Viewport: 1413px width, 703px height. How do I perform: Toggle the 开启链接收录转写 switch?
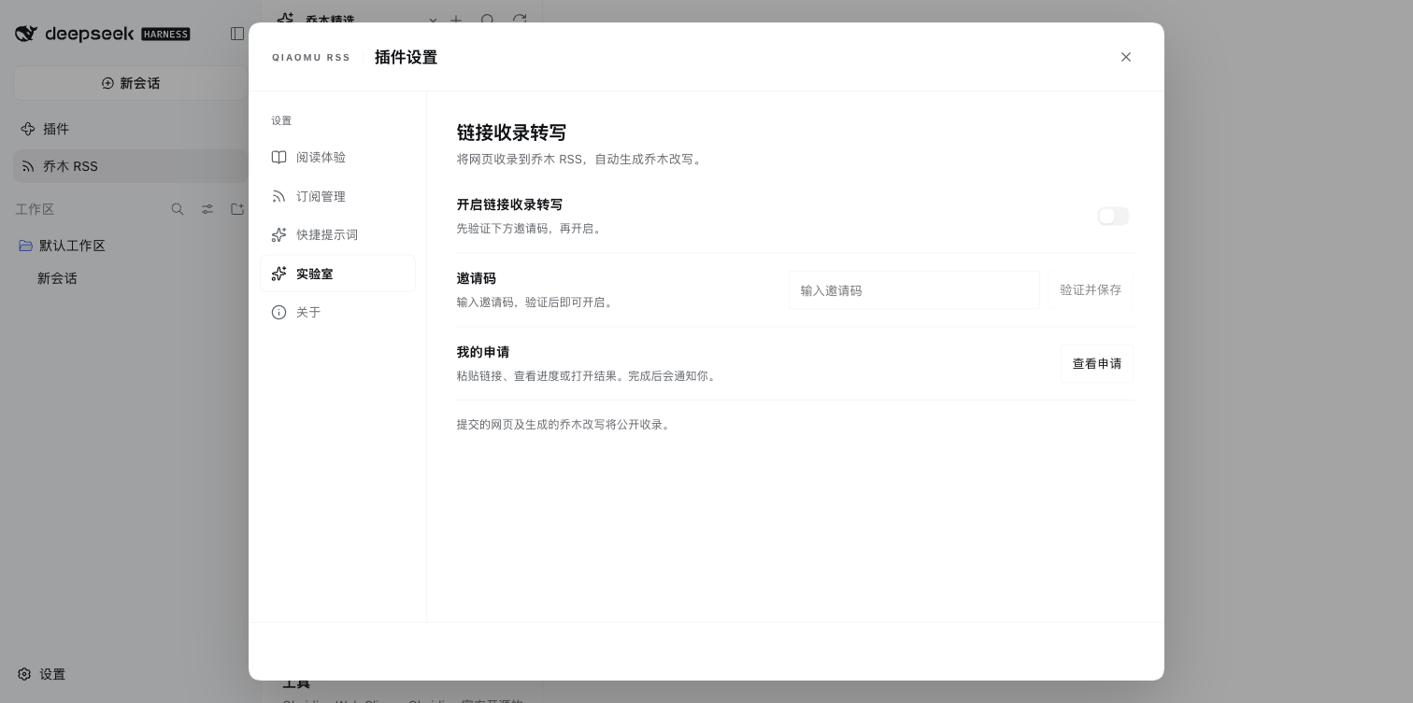pyautogui.click(x=1113, y=217)
